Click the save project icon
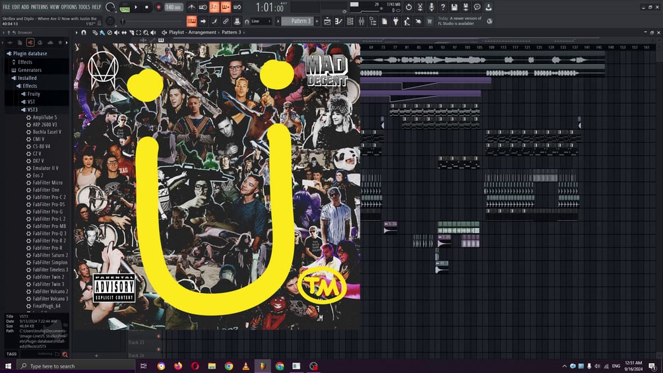 coord(454,7)
